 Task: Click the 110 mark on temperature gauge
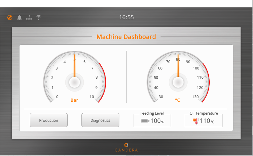point(200,77)
